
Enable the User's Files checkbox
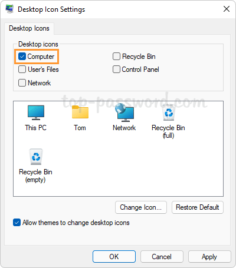[22, 70]
